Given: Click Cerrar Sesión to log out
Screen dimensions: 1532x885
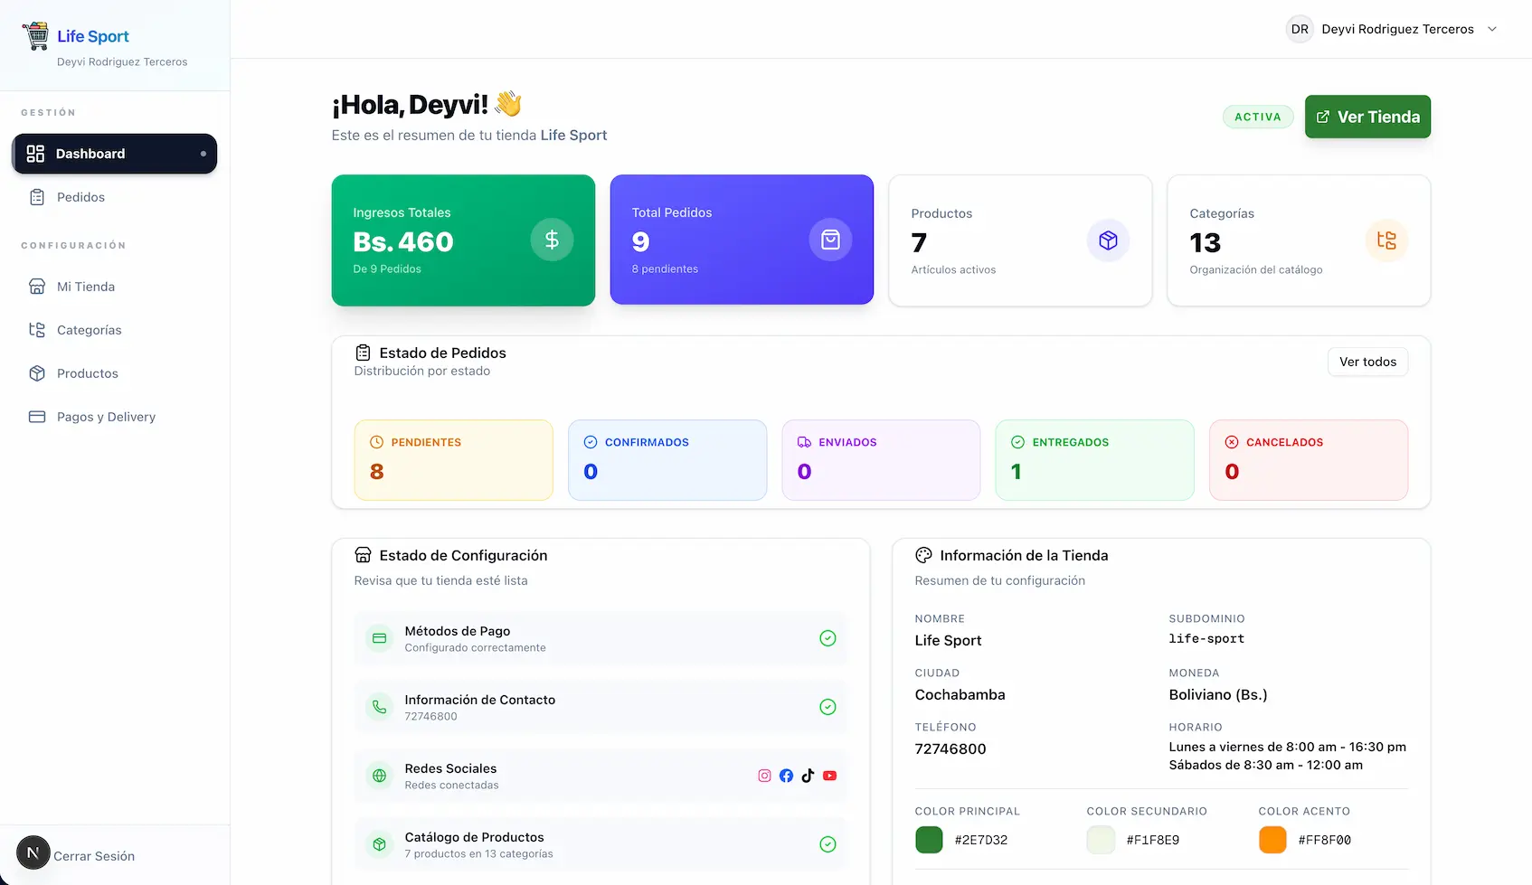Looking at the screenshot, I should pos(94,856).
